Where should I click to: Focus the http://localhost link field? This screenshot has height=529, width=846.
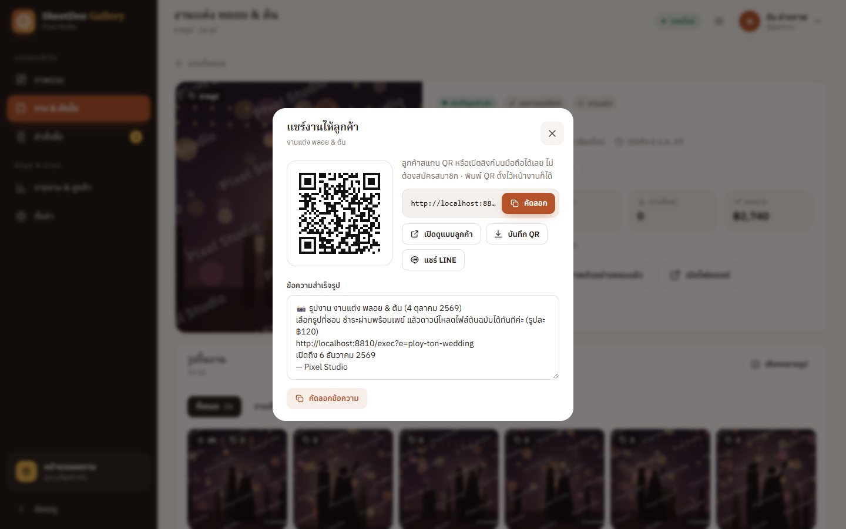(x=452, y=203)
